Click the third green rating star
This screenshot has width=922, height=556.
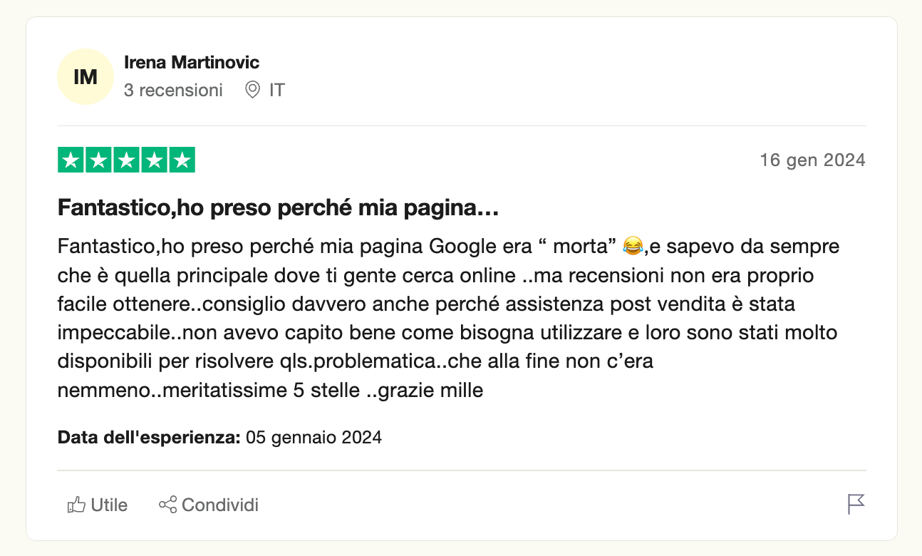coord(126,160)
